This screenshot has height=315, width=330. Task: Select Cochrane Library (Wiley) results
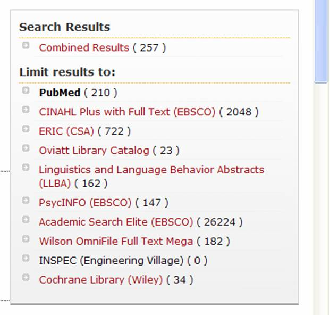101,280
